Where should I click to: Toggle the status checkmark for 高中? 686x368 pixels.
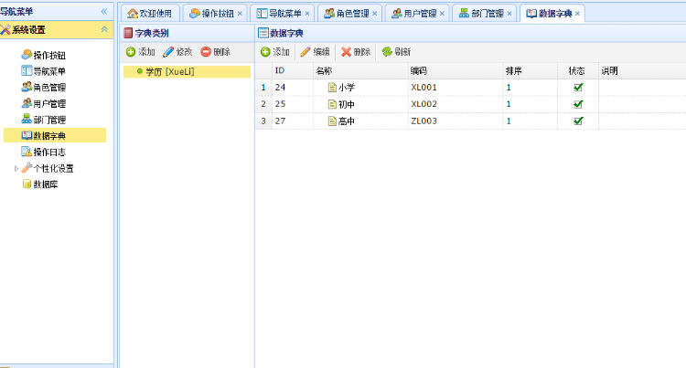[x=578, y=121]
